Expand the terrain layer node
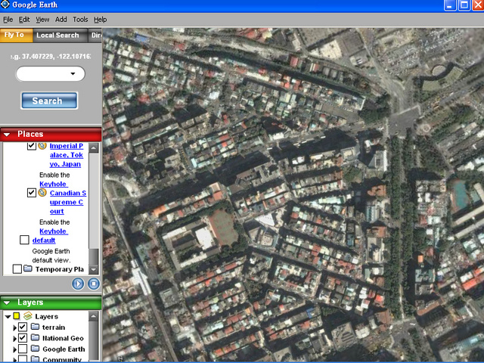This screenshot has width=484, height=363. pos(14,327)
